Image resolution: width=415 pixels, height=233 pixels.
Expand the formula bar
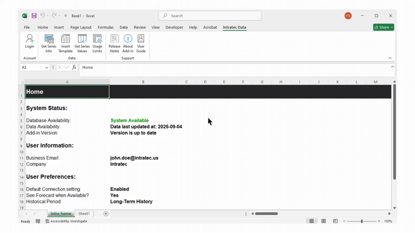pyautogui.click(x=393, y=67)
